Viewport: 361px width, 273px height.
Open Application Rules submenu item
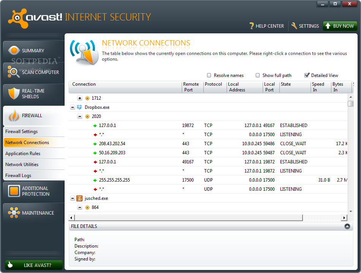(x=34, y=154)
